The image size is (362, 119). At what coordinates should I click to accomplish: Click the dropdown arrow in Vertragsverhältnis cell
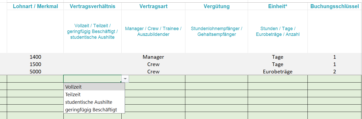[125, 79]
